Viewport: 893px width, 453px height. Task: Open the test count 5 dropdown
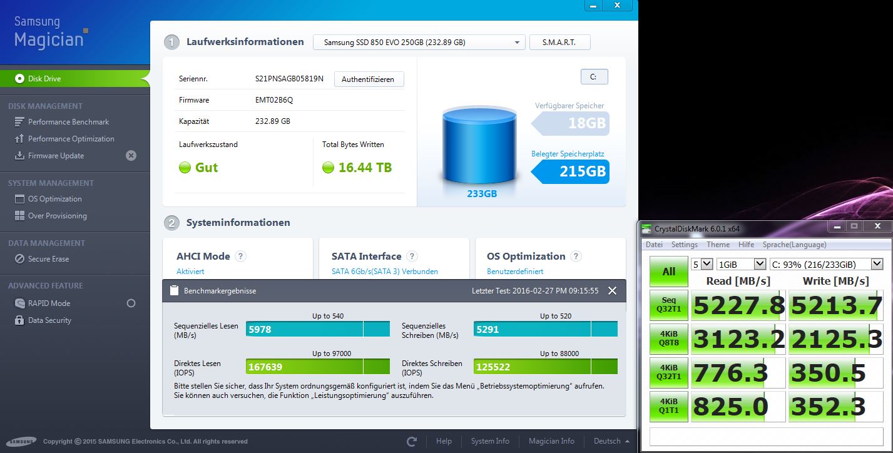point(702,264)
